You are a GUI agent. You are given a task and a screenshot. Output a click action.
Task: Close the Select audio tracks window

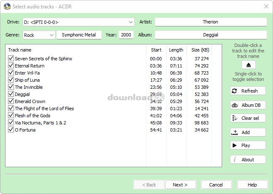click(266, 6)
